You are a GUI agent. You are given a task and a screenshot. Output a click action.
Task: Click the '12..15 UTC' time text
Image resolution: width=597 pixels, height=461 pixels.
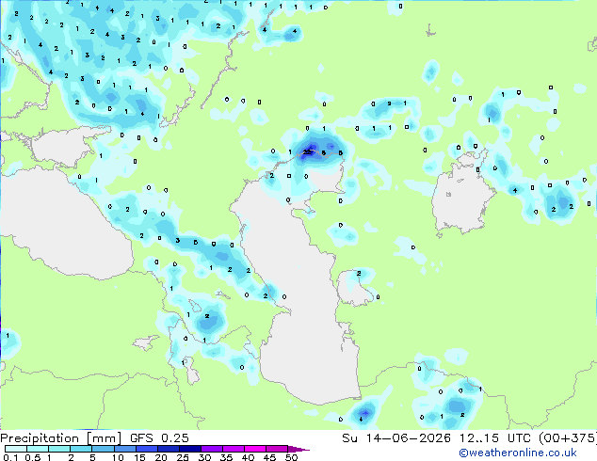(495, 438)
